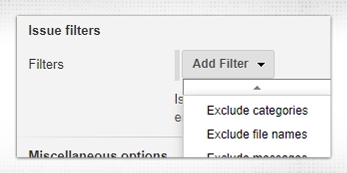The width and height of the screenshot is (347, 173).
Task: Click the Filters field label
Action: pos(46,64)
